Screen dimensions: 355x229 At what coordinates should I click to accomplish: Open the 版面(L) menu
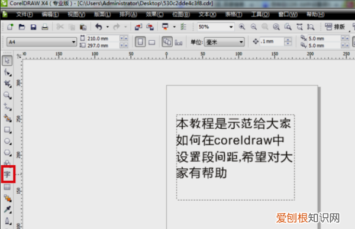tap(102, 14)
